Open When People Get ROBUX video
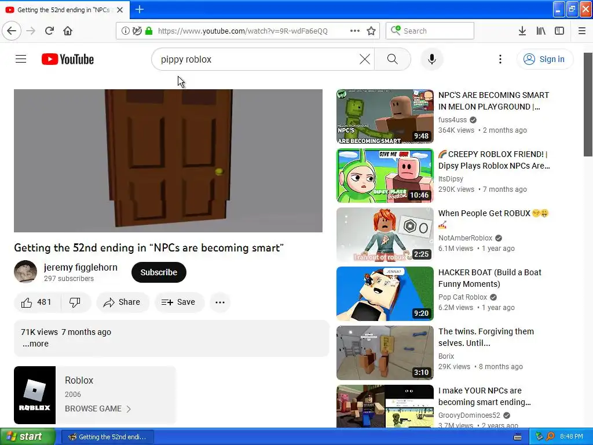 pos(493,218)
